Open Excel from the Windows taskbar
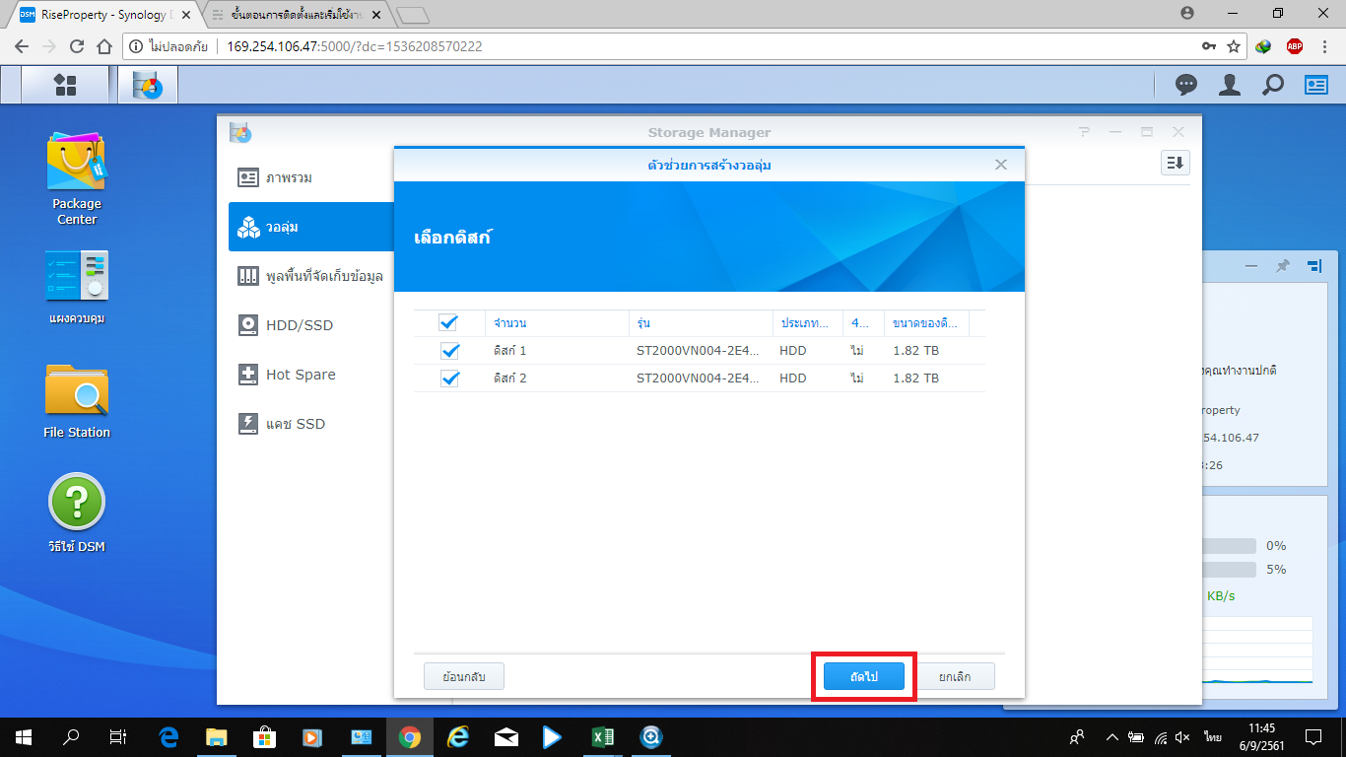This screenshot has height=757, width=1346. (x=602, y=736)
